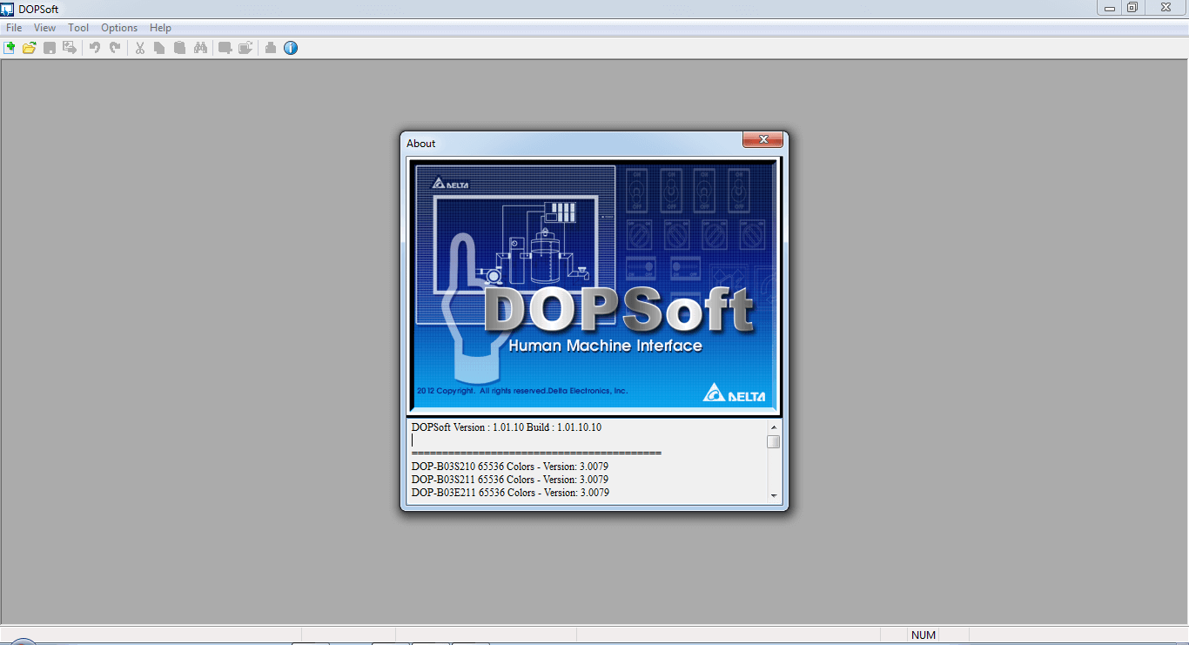1189x645 pixels.
Task: Click the Find binoculars icon
Action: click(x=200, y=48)
